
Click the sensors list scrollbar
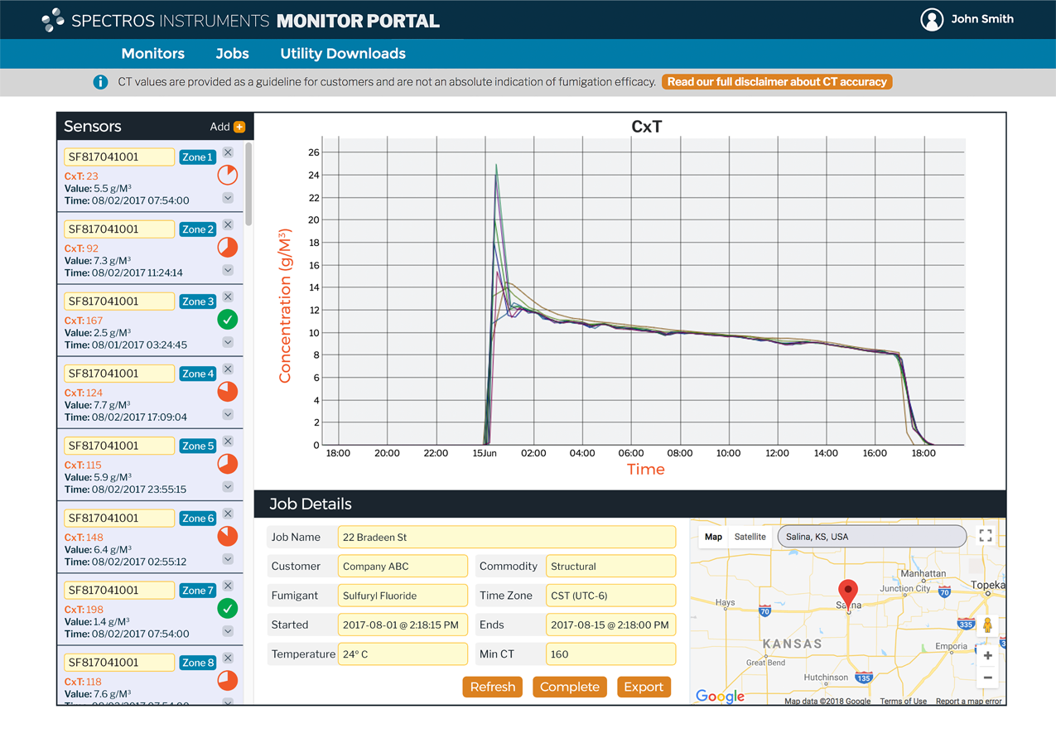coord(248,182)
